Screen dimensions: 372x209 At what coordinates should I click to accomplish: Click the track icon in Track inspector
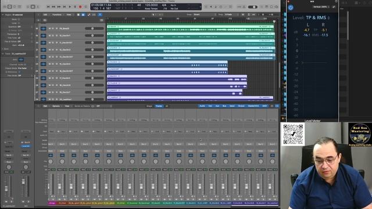pyautogui.click(x=21, y=59)
